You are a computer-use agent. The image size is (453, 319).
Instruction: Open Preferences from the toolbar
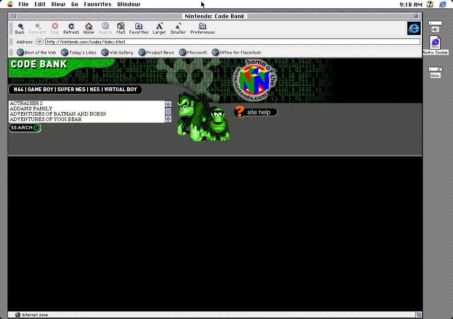[202, 28]
